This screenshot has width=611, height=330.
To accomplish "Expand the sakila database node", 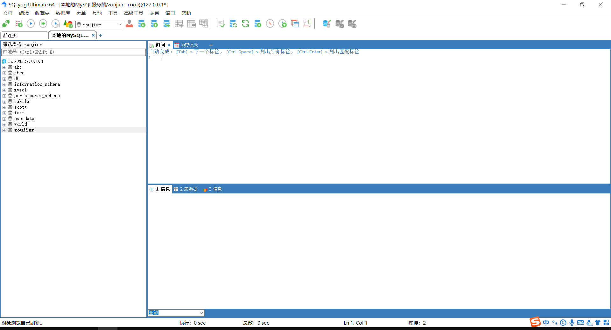I will [x=4, y=102].
